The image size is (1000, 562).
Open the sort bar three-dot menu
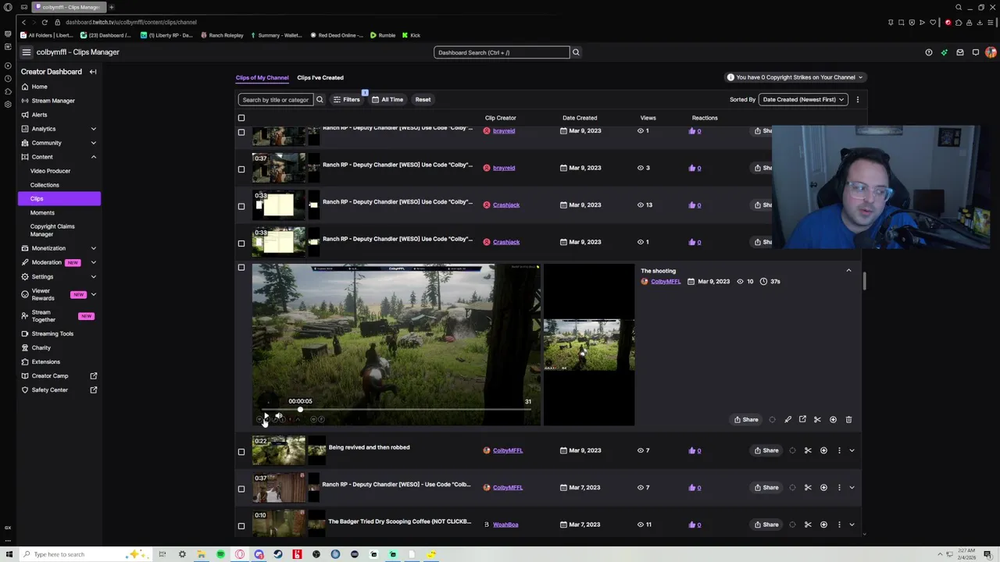click(857, 99)
